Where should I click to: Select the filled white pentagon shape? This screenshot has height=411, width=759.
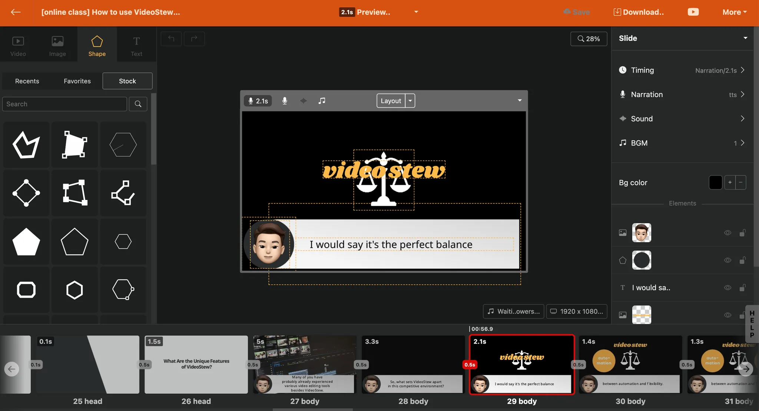[26, 241]
